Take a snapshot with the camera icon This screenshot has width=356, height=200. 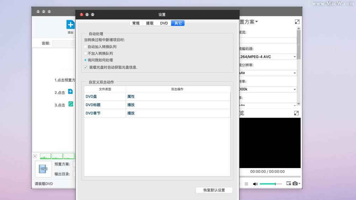295,183
